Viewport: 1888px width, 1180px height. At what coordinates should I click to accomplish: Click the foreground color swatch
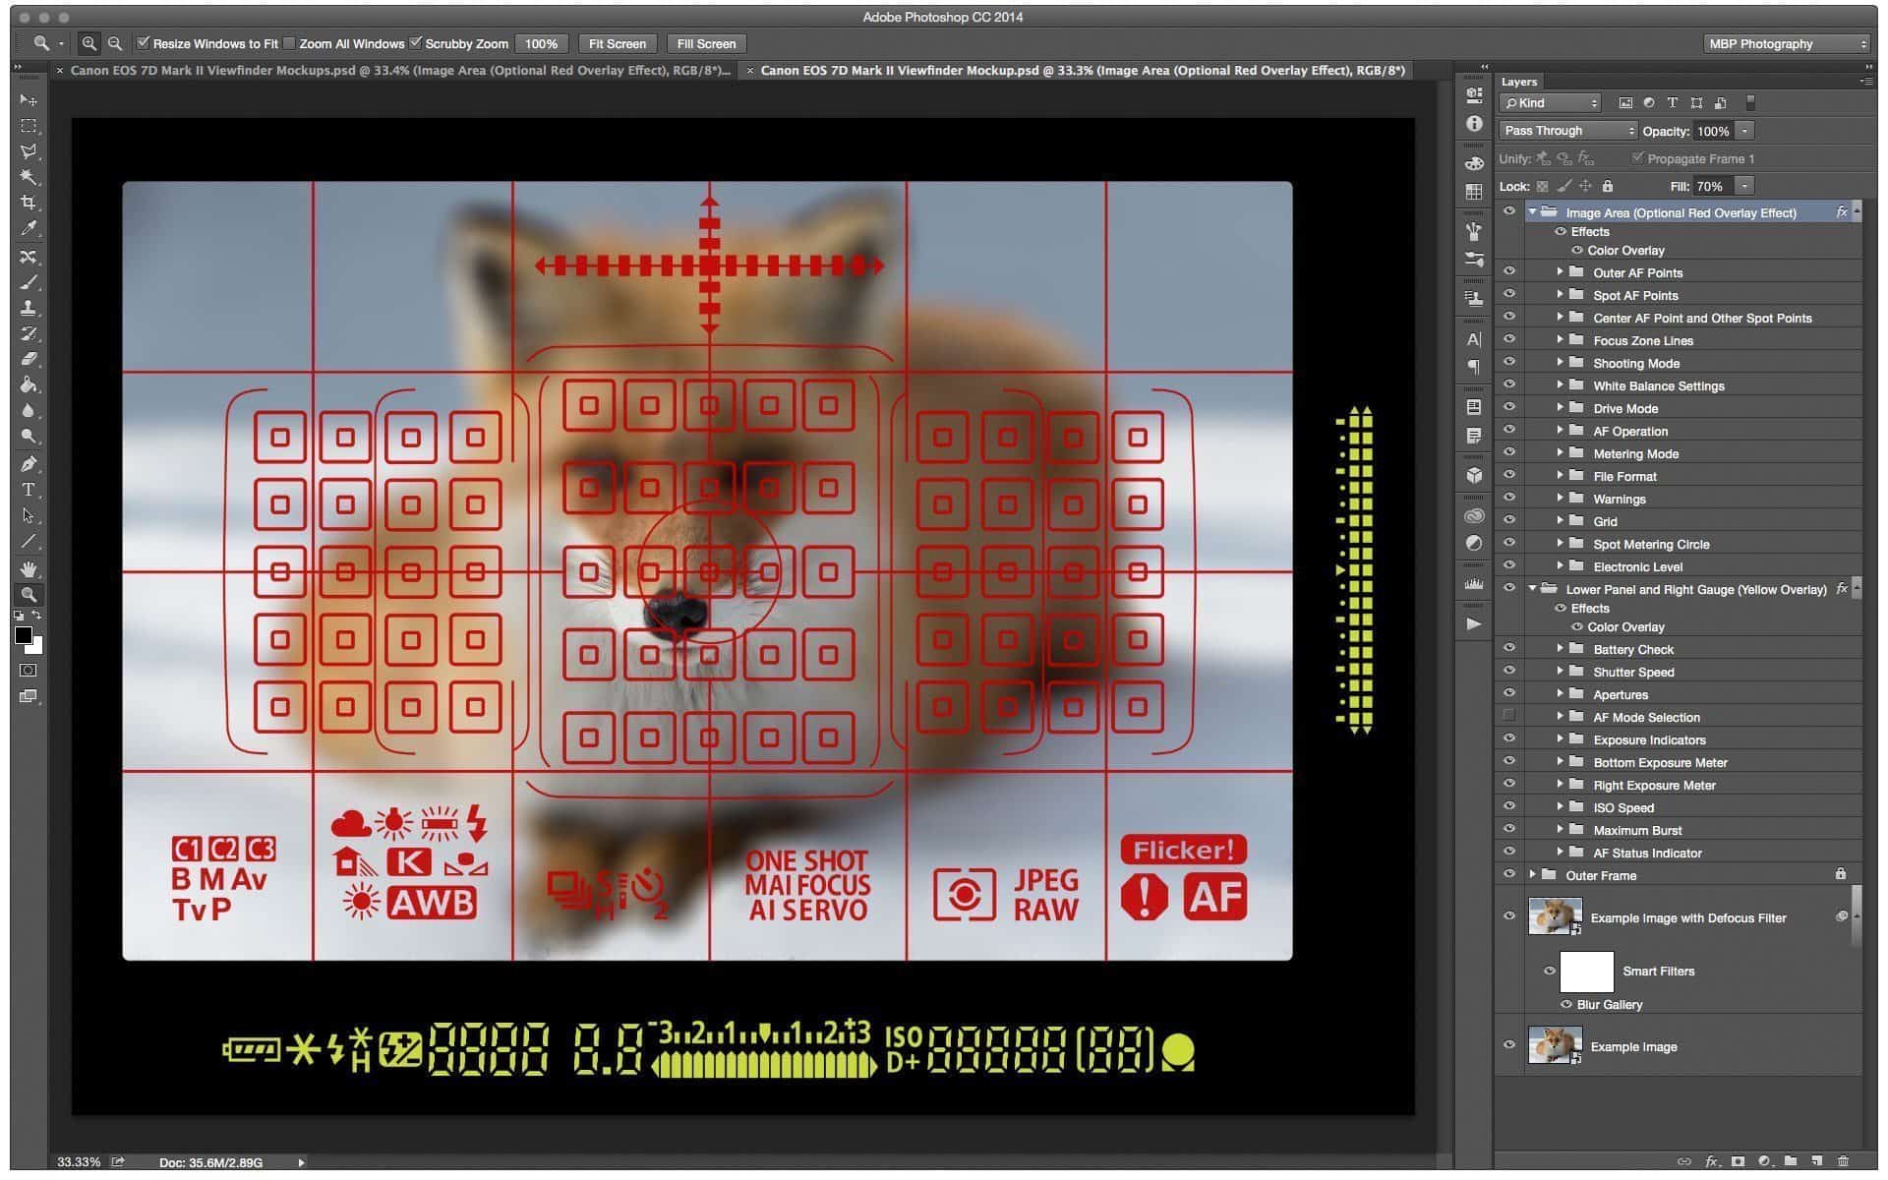coord(24,636)
